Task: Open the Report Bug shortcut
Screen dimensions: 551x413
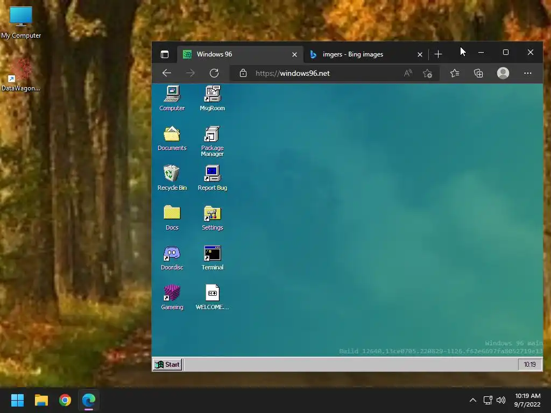Action: 212,177
